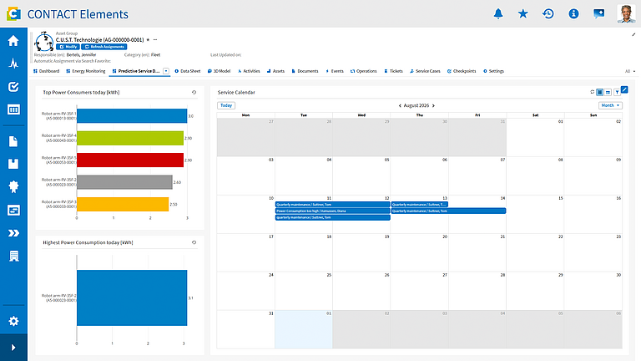Switch to the Energy Monitoring tab
Viewport: 641px width, 361px height.
(86, 71)
